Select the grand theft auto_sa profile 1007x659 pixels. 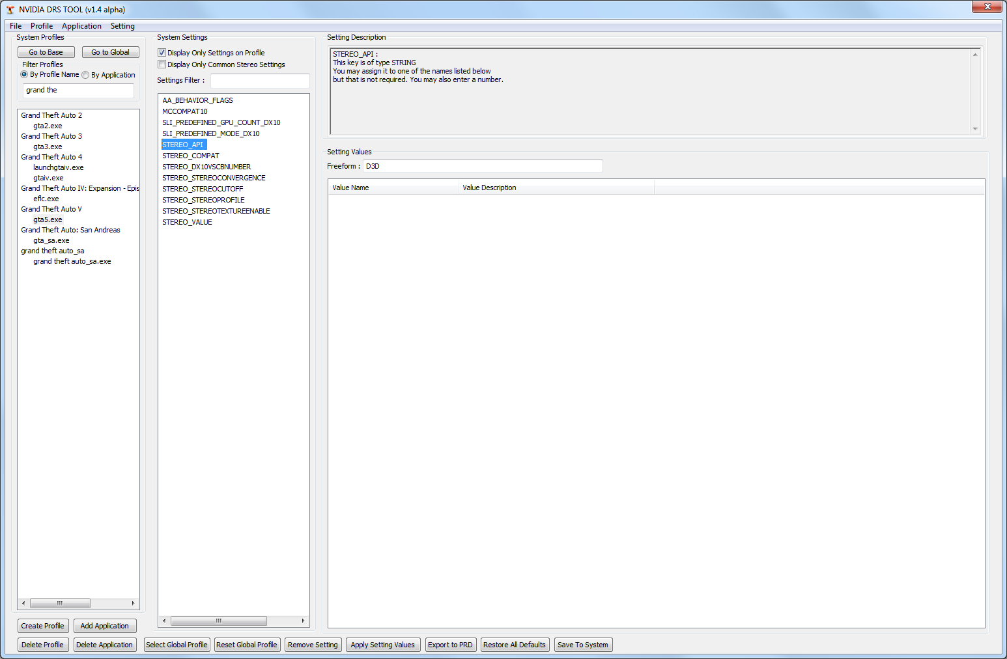53,251
